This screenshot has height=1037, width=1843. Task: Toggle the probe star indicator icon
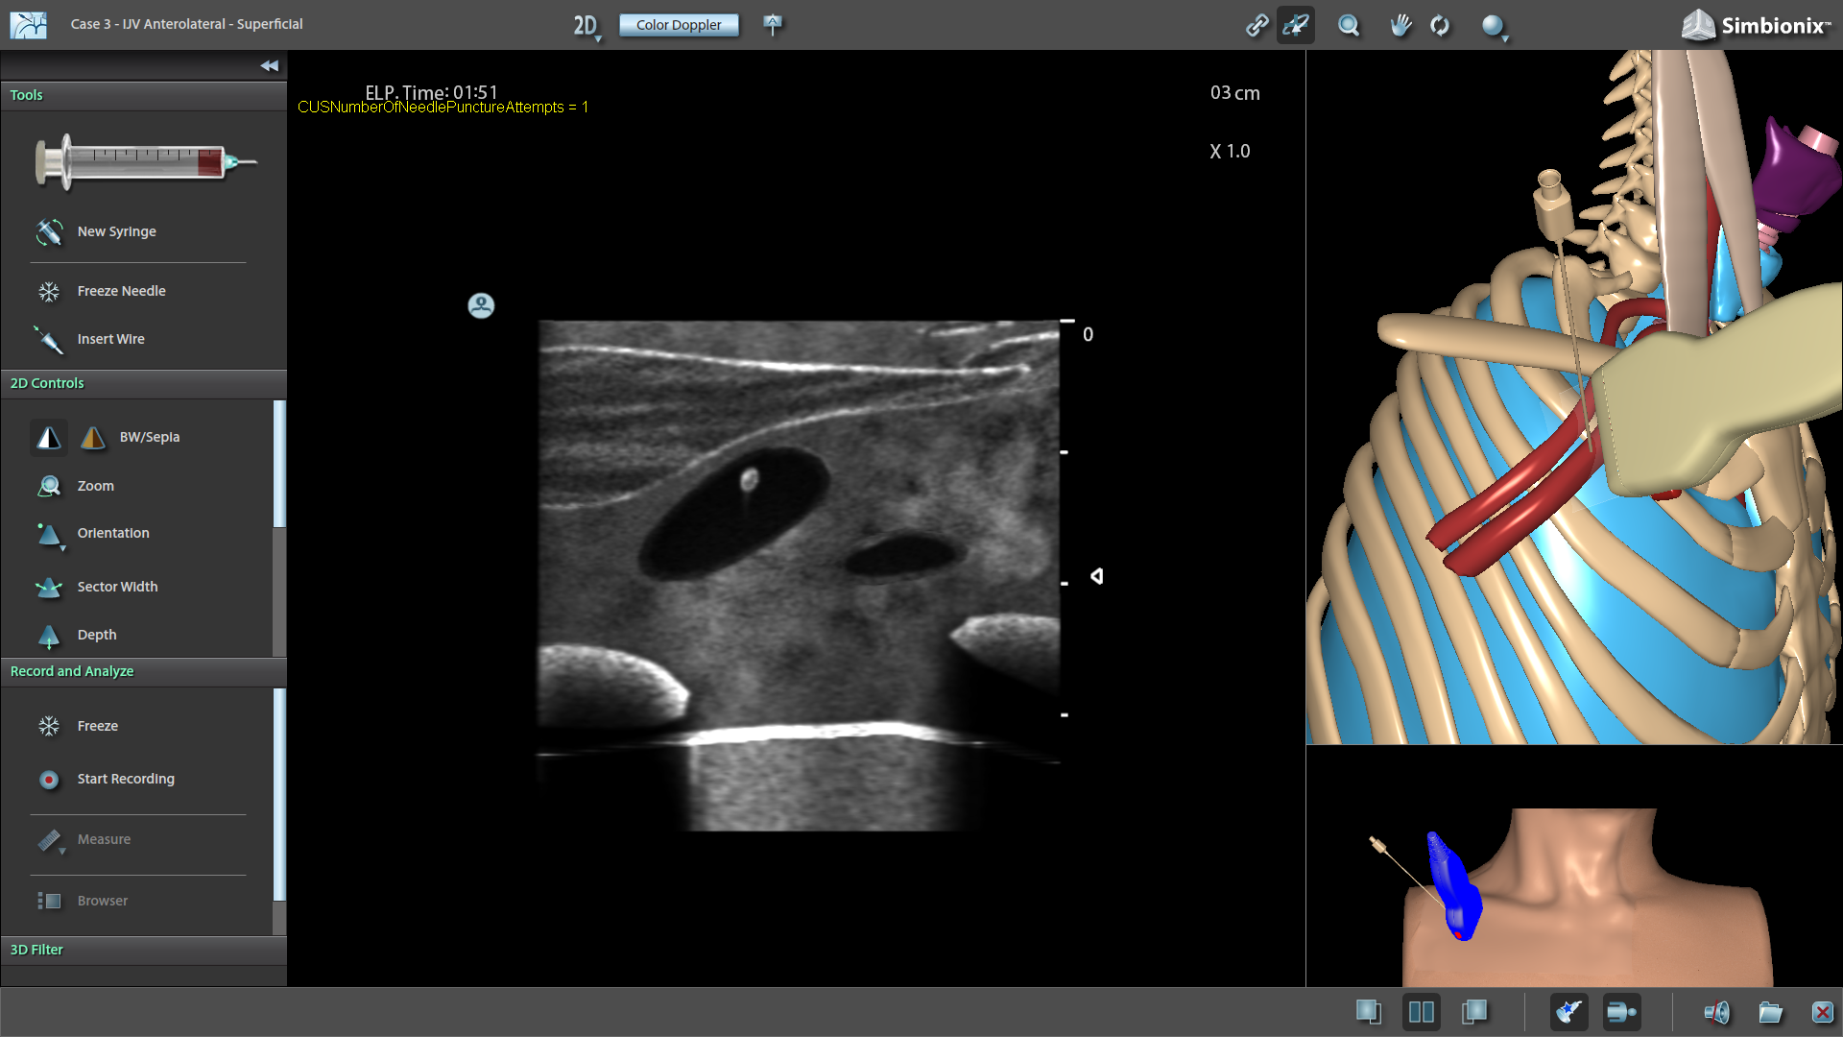1568,1011
